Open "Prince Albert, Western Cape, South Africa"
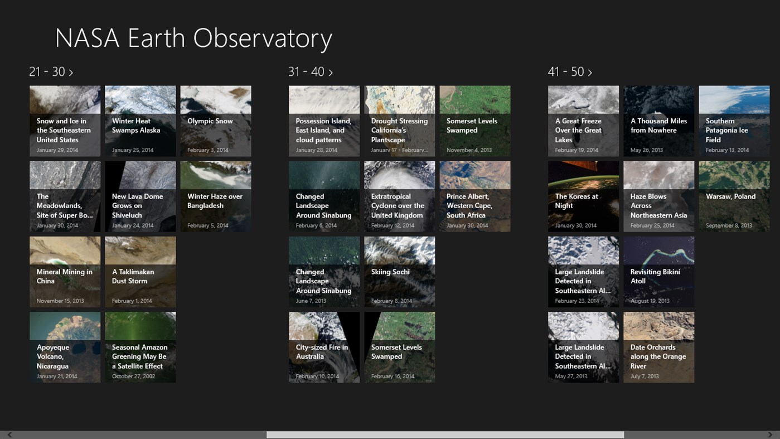Image resolution: width=780 pixels, height=439 pixels. pos(474,196)
